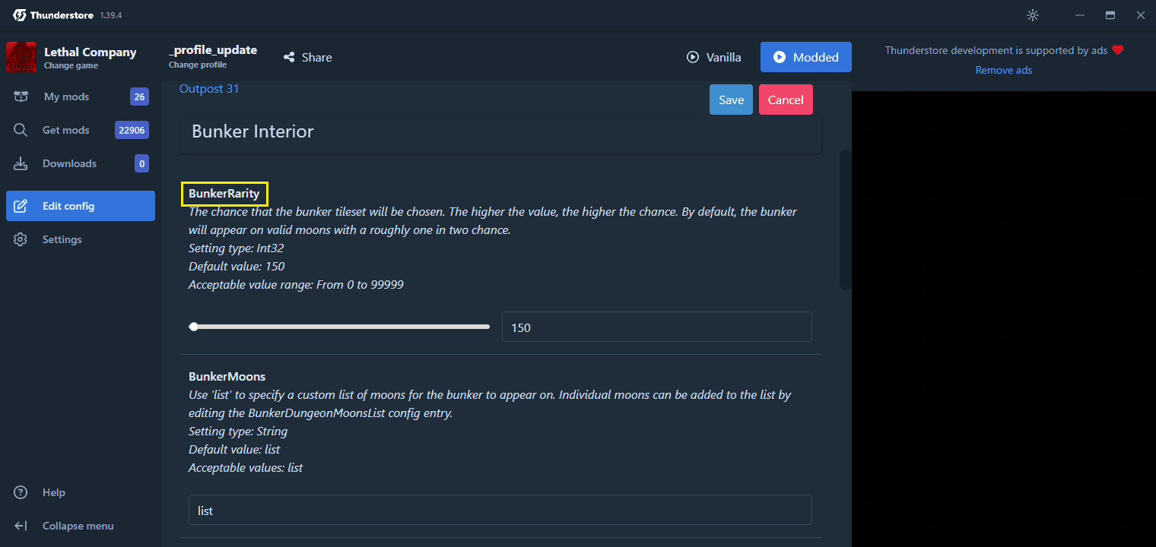Maximize the Thunderstore window
This screenshot has height=547, width=1156.
[1110, 15]
